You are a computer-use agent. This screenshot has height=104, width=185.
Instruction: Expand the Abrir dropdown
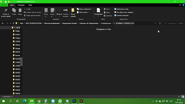click(x=107, y=9)
